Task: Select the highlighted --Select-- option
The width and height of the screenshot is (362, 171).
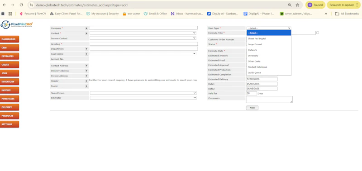Action: [x=269, y=33]
